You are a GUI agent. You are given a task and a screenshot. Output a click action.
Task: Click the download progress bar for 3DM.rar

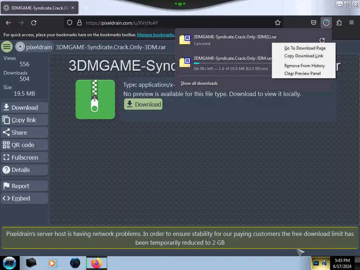tap(233, 63)
